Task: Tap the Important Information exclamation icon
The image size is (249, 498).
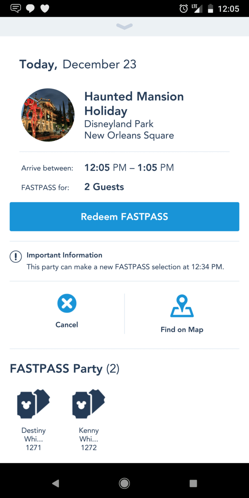Action: (16, 256)
